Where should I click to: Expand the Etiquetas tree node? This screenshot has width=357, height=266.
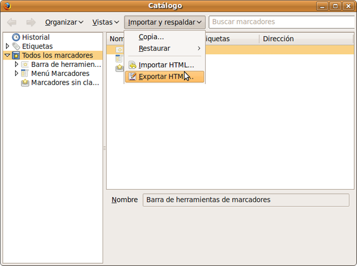tap(7, 46)
